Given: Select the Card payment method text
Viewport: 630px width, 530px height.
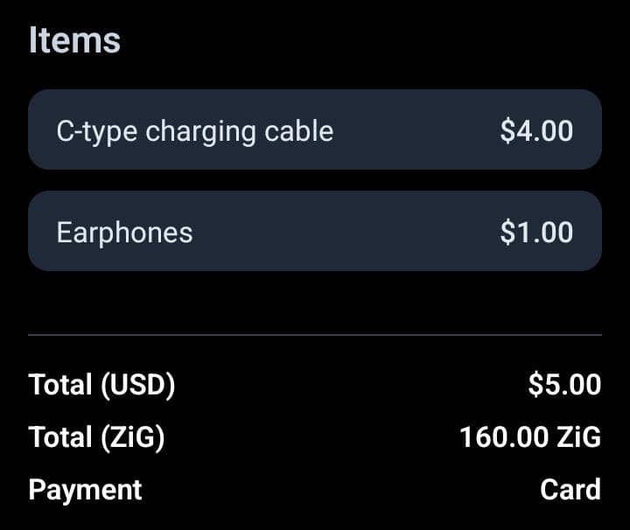Looking at the screenshot, I should (570, 490).
